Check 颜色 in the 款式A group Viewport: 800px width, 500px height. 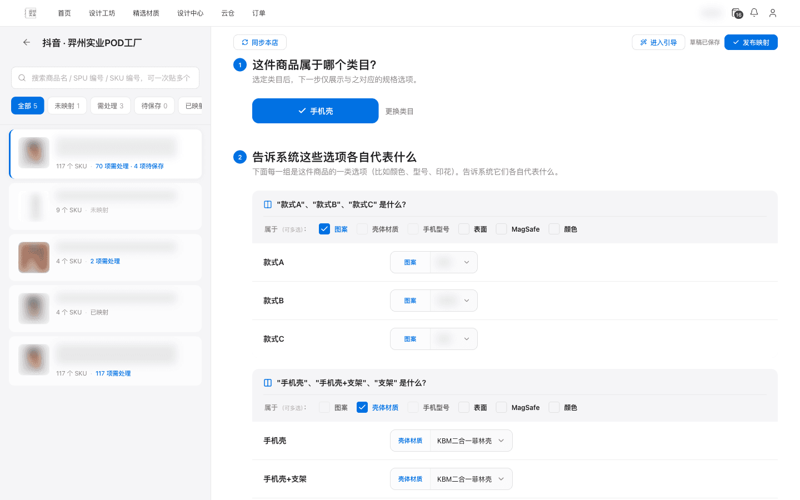click(x=554, y=229)
